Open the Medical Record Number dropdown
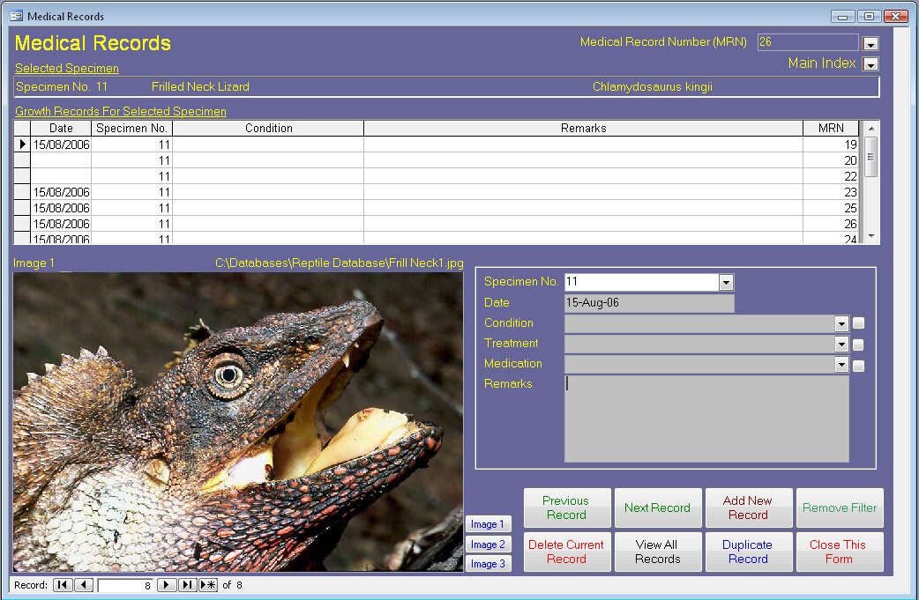Screen dimensions: 919x600 coord(870,44)
